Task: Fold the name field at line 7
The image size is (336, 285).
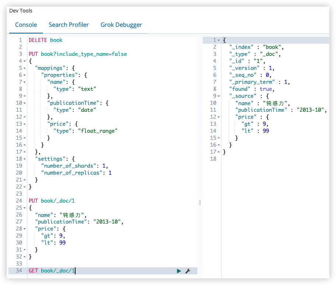Action: click(24, 82)
